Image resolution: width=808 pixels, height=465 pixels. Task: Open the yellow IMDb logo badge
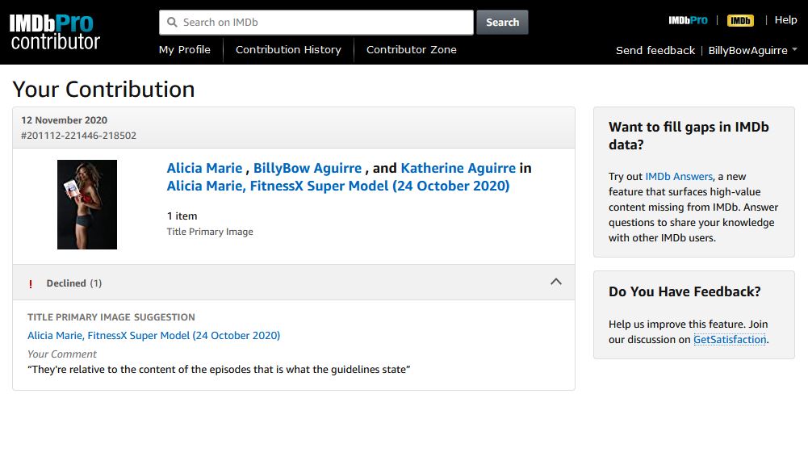pyautogui.click(x=740, y=20)
